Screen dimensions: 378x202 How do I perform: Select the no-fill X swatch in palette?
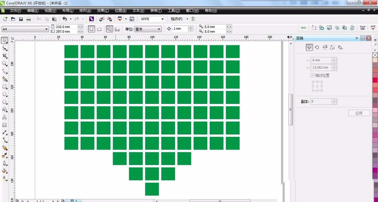pos(375,55)
